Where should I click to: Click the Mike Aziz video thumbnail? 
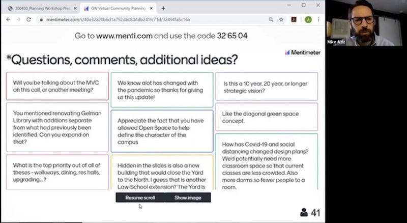364,23
